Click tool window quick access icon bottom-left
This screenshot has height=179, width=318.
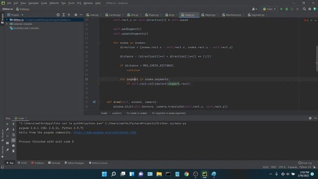[x=2, y=167]
